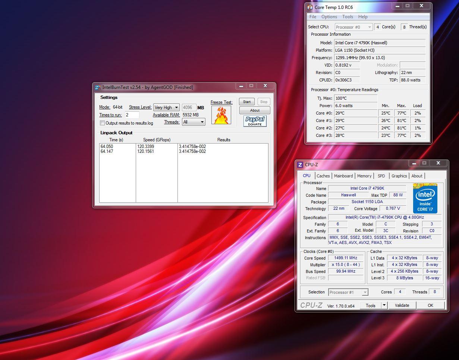Click the Name field in CPU-Z

[367, 189]
